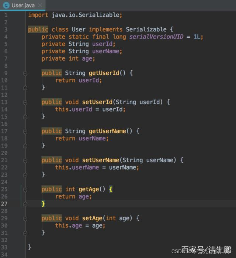The width and height of the screenshot is (236, 258).
Task: Collapse getAge method fold at line 25
Action: point(25,190)
